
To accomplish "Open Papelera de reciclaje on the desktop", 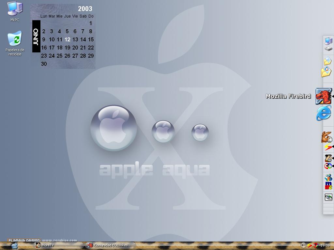I will tap(15, 43).
